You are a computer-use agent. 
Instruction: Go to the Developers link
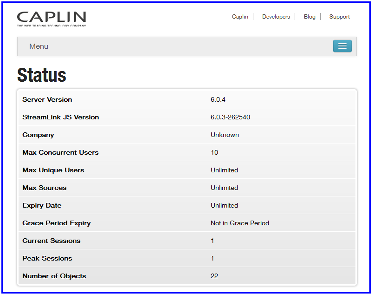[276, 17]
